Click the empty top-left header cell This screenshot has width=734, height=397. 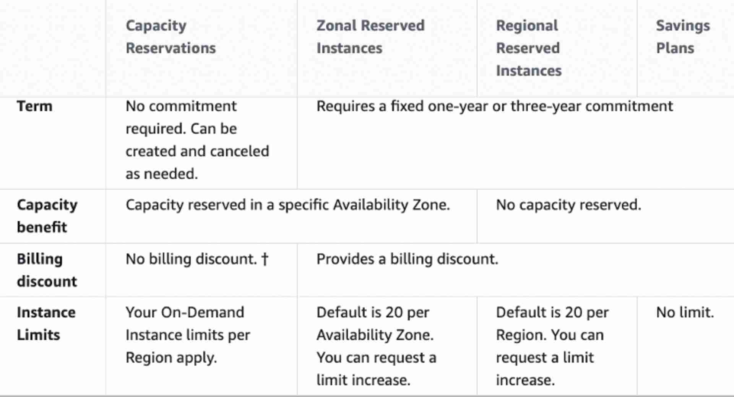pyautogui.click(x=53, y=48)
